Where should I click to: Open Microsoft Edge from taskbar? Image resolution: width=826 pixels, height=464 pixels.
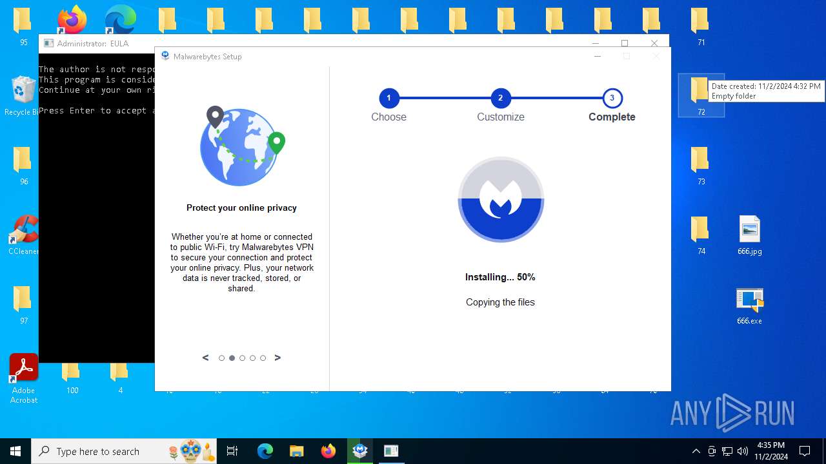[265, 451]
